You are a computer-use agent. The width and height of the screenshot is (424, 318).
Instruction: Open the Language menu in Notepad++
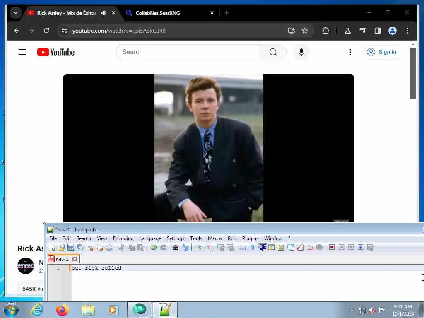150,238
